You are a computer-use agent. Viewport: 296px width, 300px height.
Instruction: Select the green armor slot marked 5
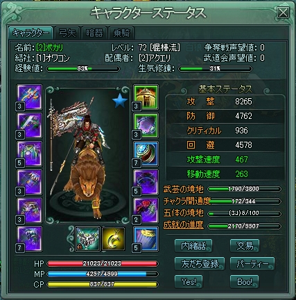point(29,153)
